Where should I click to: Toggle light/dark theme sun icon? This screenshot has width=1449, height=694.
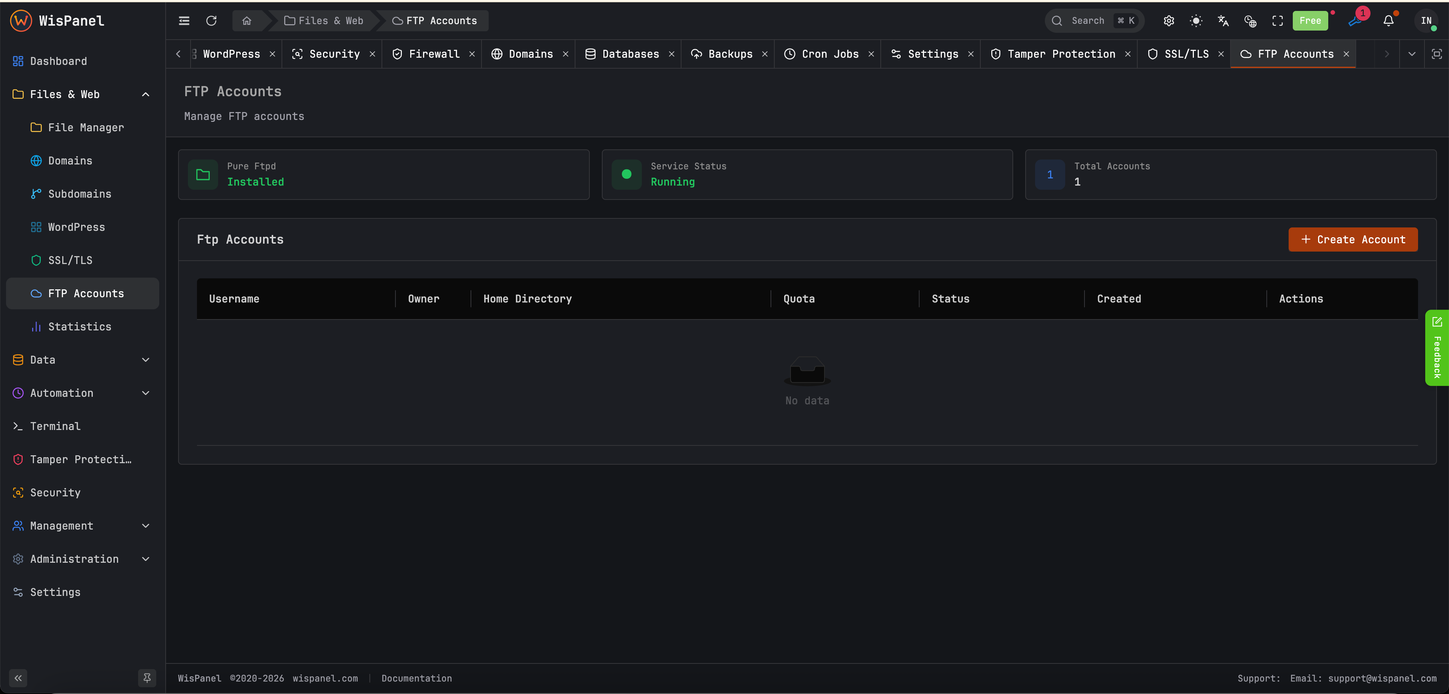tap(1196, 21)
